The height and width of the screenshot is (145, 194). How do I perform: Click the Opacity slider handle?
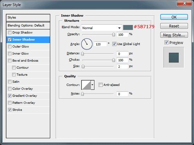coord(113,34)
